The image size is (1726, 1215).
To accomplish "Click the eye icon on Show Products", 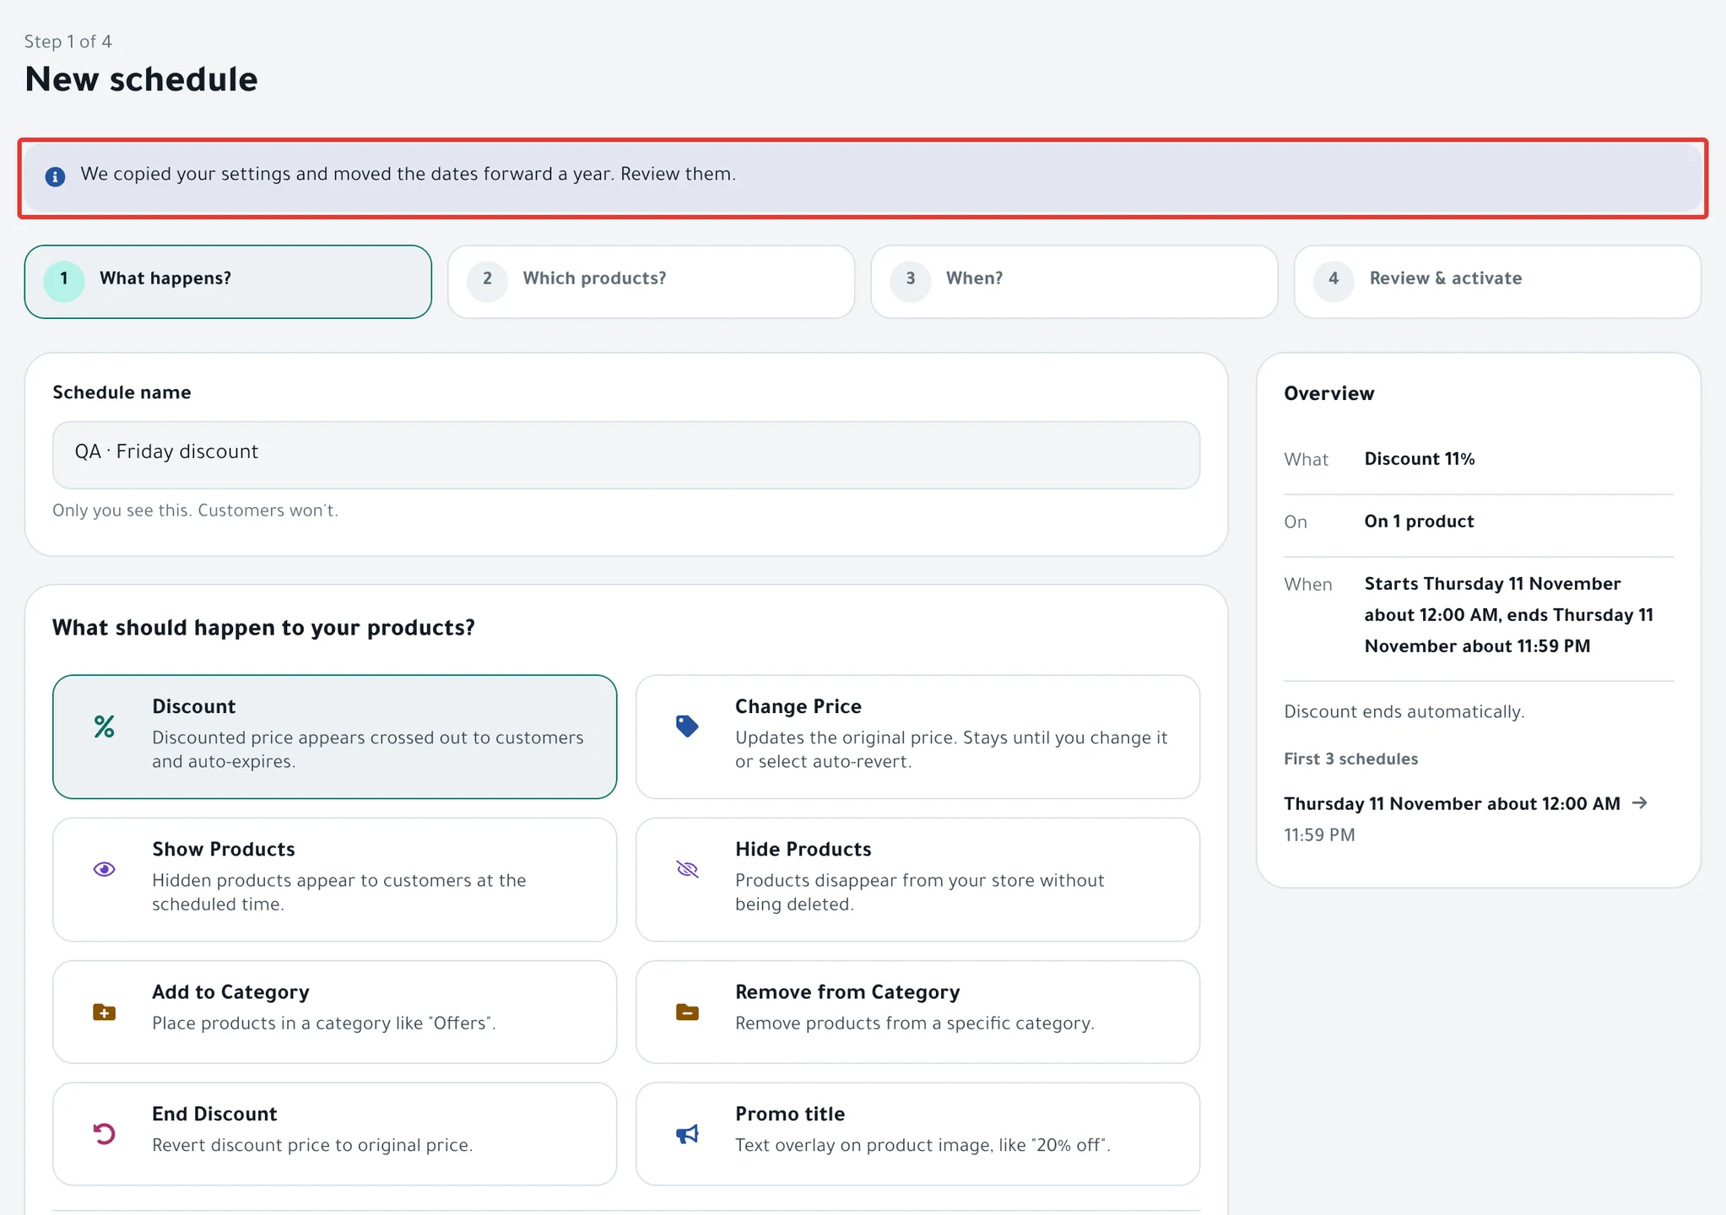I will pos(104,869).
